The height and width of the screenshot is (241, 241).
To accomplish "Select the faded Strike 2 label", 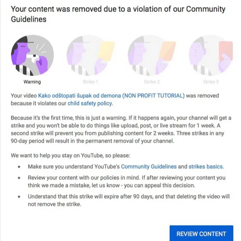I will pyautogui.click(x=152, y=82).
